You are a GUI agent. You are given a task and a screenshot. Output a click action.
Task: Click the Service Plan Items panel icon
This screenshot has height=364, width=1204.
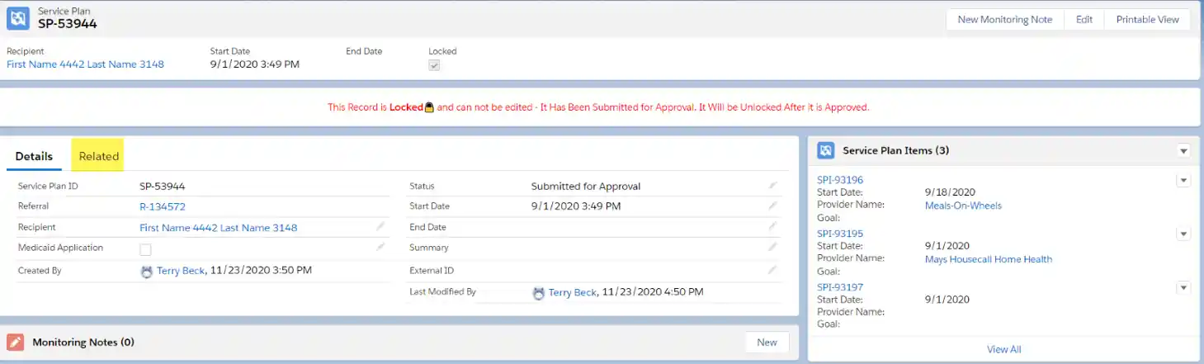pos(825,151)
